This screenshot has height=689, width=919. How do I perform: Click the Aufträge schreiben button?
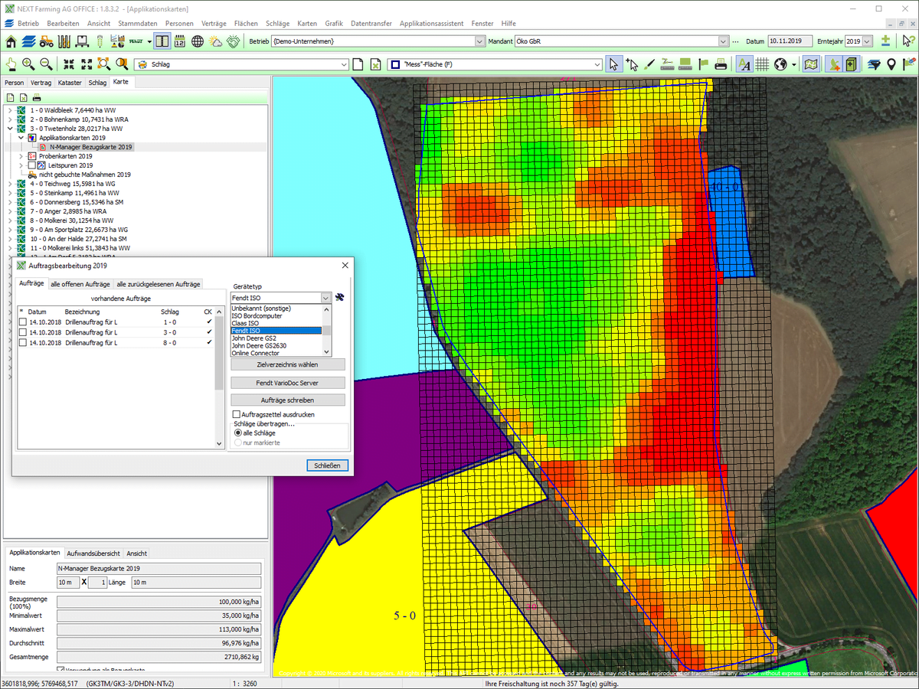pos(287,400)
